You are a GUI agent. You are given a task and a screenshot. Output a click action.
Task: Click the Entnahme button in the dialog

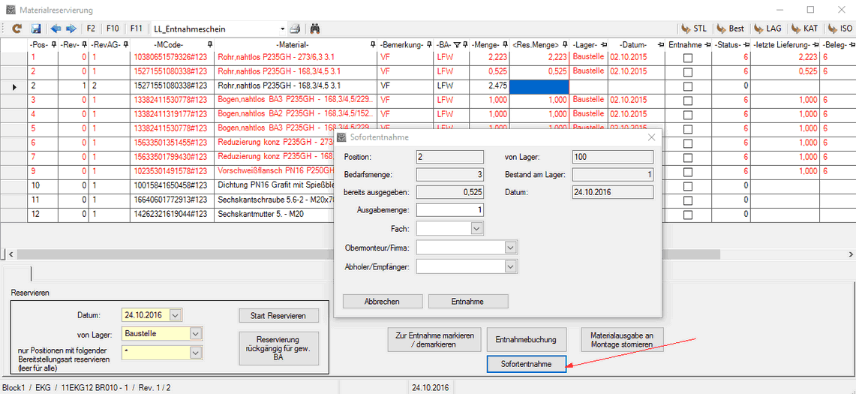[x=468, y=301]
